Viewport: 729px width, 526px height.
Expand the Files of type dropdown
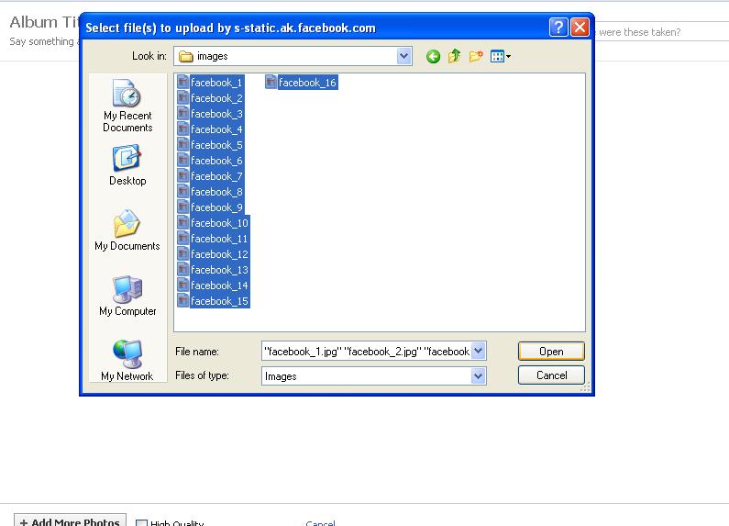tap(478, 375)
